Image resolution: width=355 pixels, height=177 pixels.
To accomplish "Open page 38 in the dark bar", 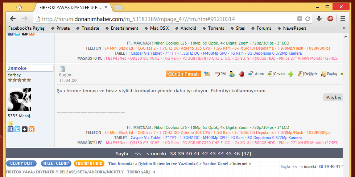I will coord(173,154).
